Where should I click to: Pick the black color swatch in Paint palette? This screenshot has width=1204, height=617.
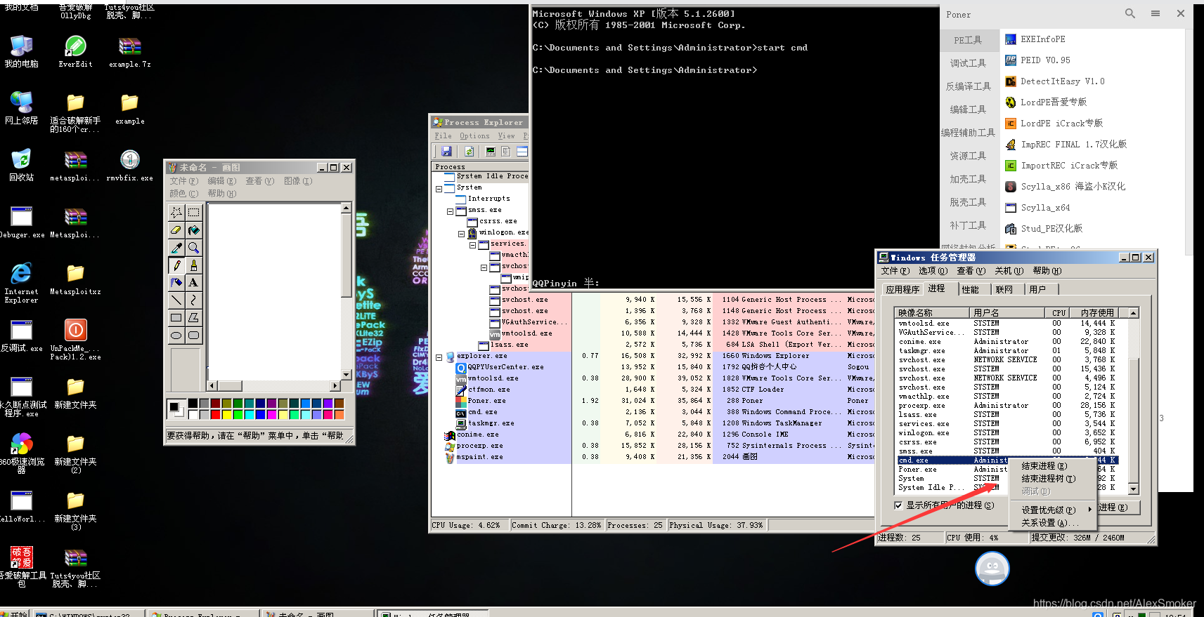point(193,404)
